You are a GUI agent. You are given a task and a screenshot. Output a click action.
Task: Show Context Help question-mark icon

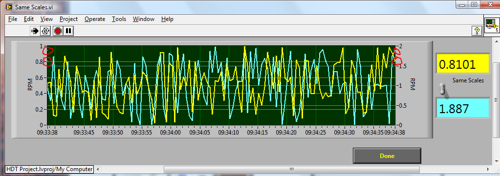click(477, 31)
